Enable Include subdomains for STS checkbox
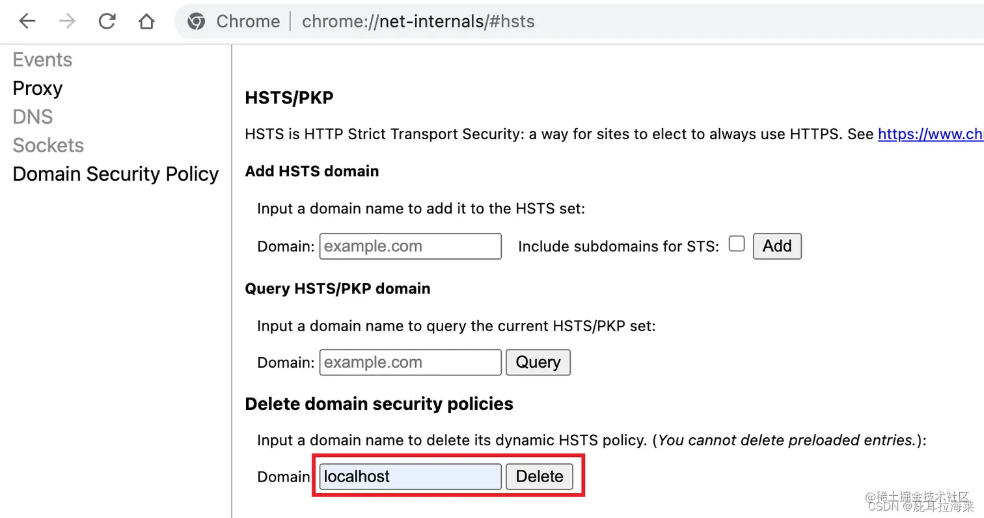The image size is (984, 518). click(x=737, y=244)
